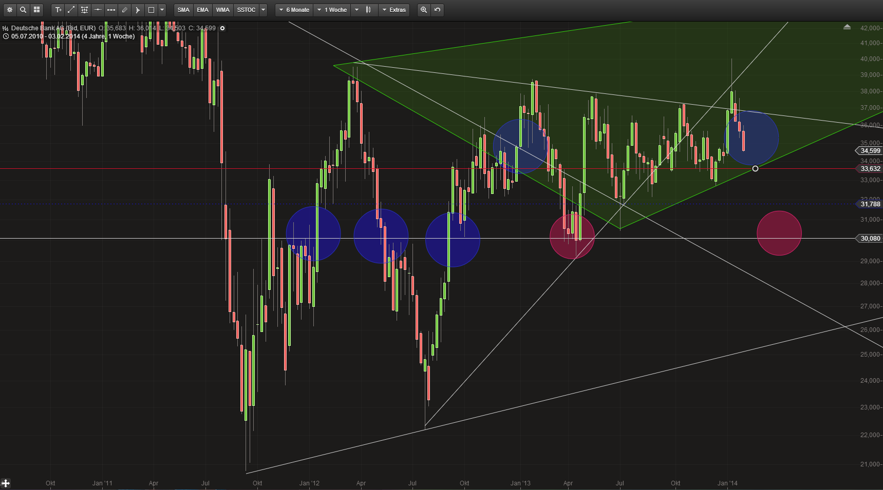Screen dimensions: 883x490
Task: Open the chart search magnifier
Action: point(23,9)
